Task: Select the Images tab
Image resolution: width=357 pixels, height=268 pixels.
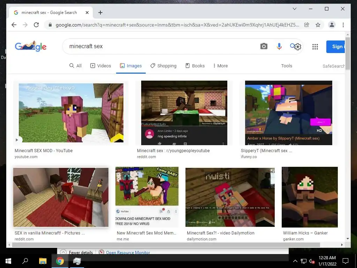Action: [x=131, y=66]
